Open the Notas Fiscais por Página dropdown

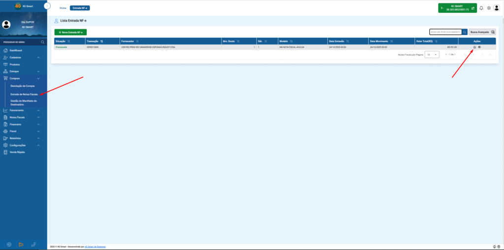pyautogui.click(x=432, y=55)
